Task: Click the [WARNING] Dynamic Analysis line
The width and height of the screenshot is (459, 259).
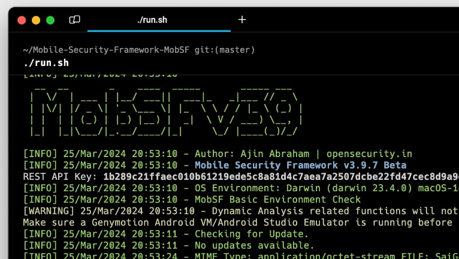Action: [x=241, y=211]
